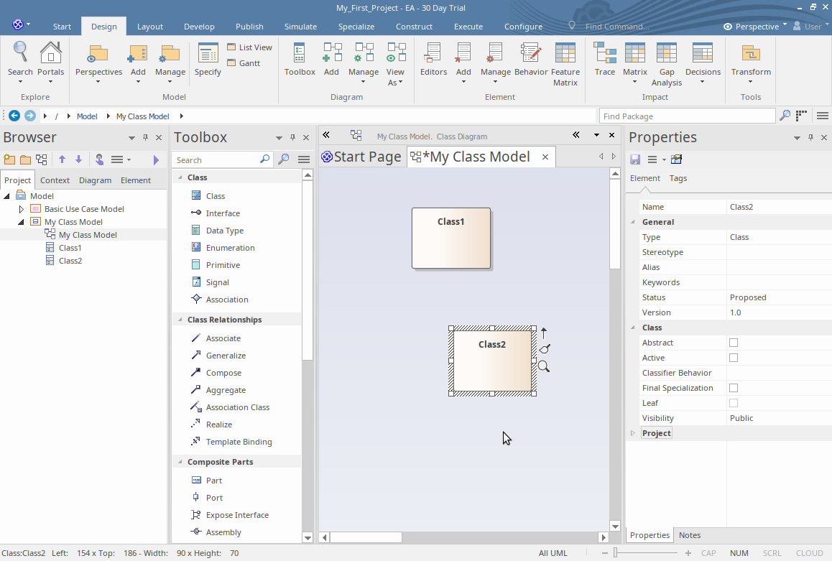Check the Final Specialization checkbox
Image resolution: width=832 pixels, height=561 pixels.
coord(734,388)
